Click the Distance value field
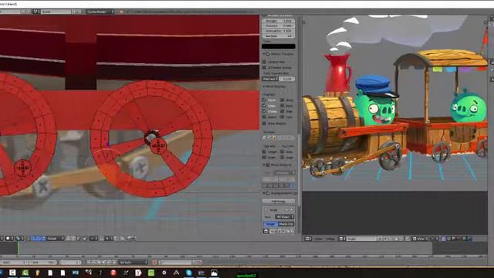494x278 pixels. 279,25
